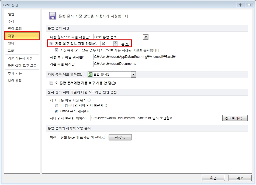Viewport: 256px width, 185px height.
Task: Open the 언어 options category
Action: (11, 43)
